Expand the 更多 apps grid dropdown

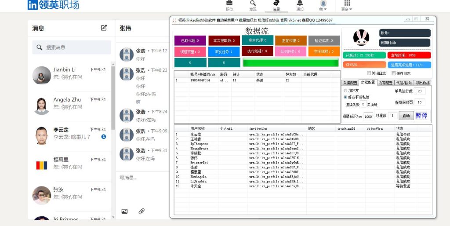click(x=346, y=6)
